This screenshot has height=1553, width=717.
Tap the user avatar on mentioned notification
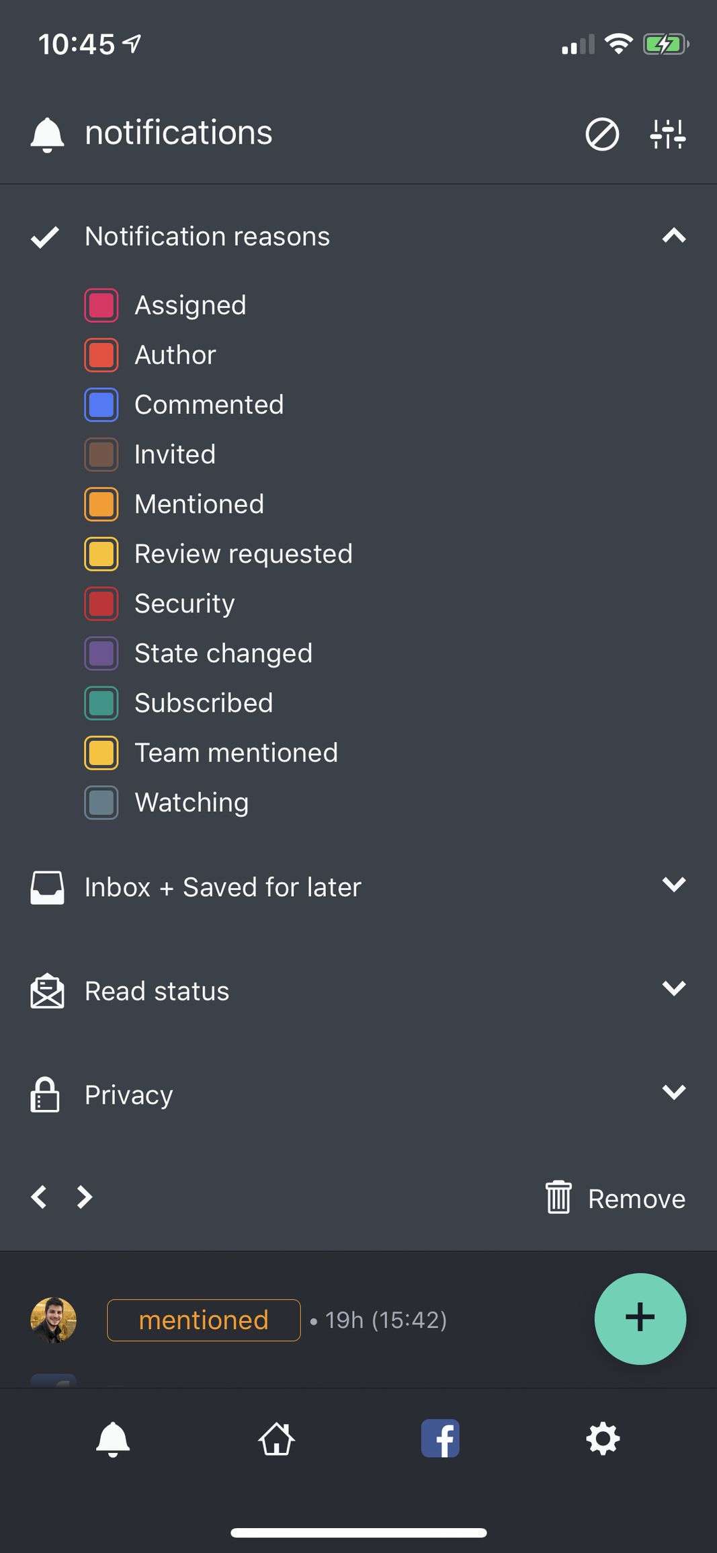(54, 1320)
